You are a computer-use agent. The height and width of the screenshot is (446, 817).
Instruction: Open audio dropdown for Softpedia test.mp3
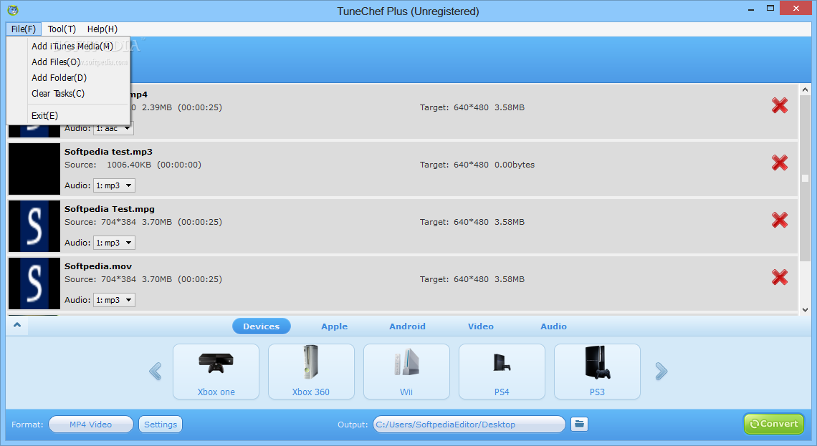[x=114, y=185]
